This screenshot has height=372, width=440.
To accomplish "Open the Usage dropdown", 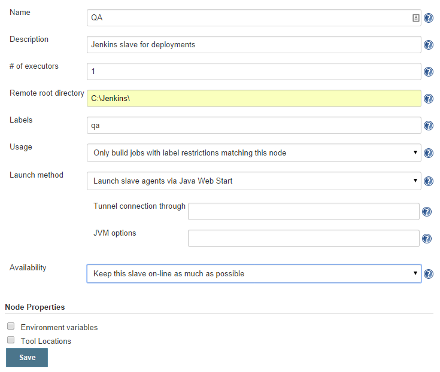I will (x=254, y=153).
